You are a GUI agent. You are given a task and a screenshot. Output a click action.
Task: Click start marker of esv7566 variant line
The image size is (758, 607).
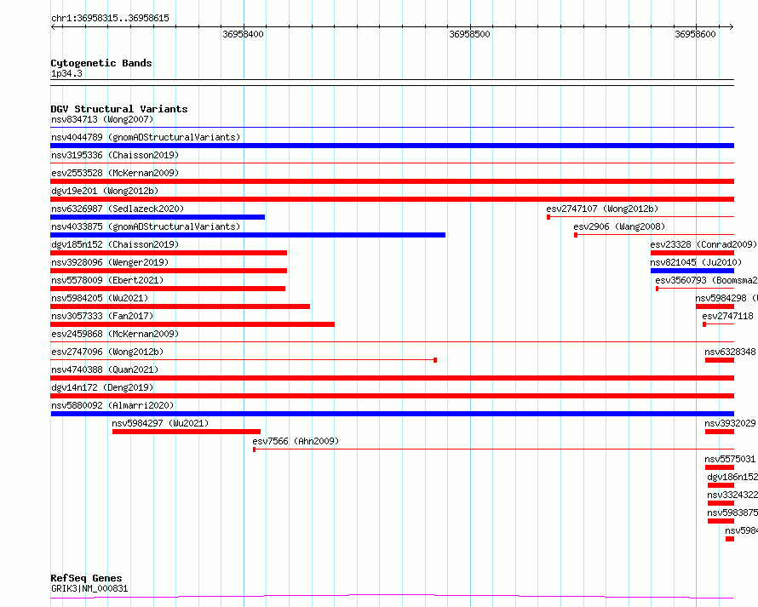tap(255, 450)
